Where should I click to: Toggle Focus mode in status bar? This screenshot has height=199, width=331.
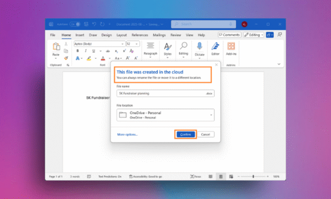(195, 176)
